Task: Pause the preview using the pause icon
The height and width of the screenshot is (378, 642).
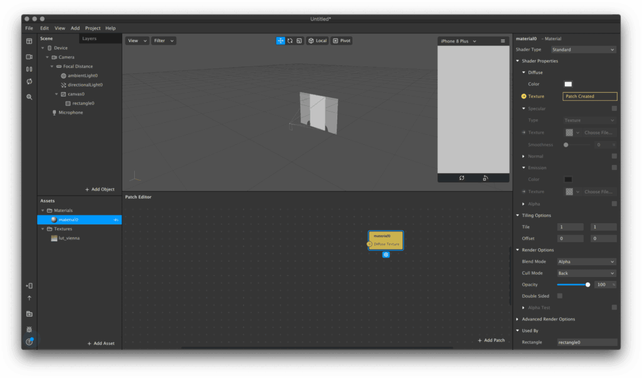Action: (x=29, y=69)
